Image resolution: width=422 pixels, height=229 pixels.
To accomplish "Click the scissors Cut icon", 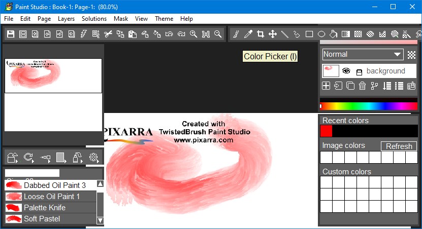I will click(x=108, y=34).
